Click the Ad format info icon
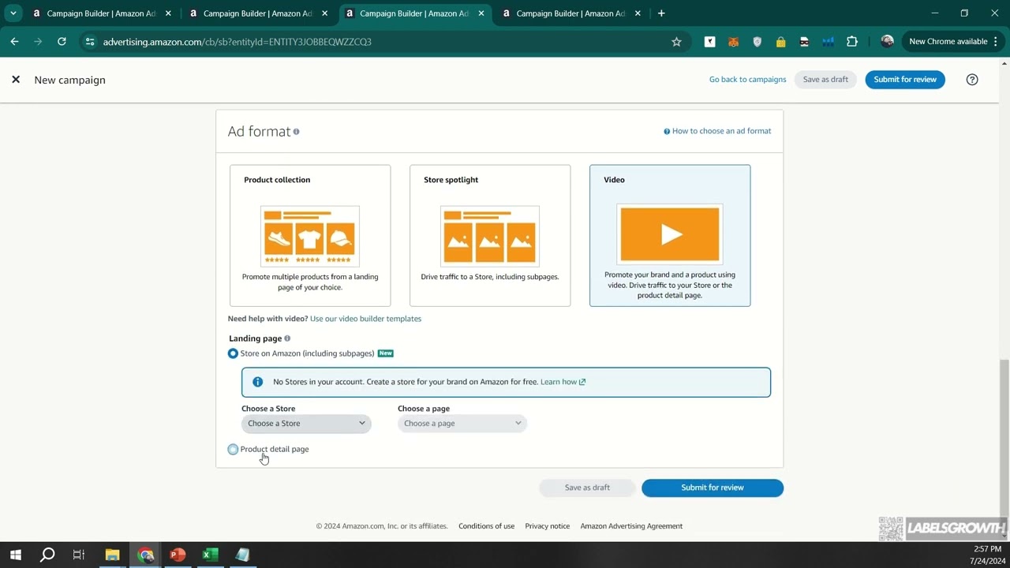 click(x=297, y=132)
